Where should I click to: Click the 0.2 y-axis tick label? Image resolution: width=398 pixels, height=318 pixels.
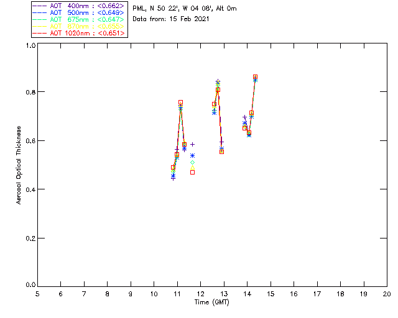point(30,238)
